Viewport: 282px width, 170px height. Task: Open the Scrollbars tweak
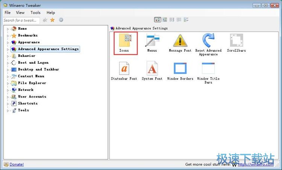[237, 43]
